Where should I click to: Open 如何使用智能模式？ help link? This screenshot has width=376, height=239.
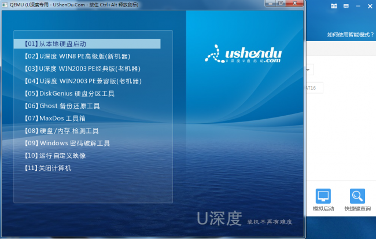(351, 35)
